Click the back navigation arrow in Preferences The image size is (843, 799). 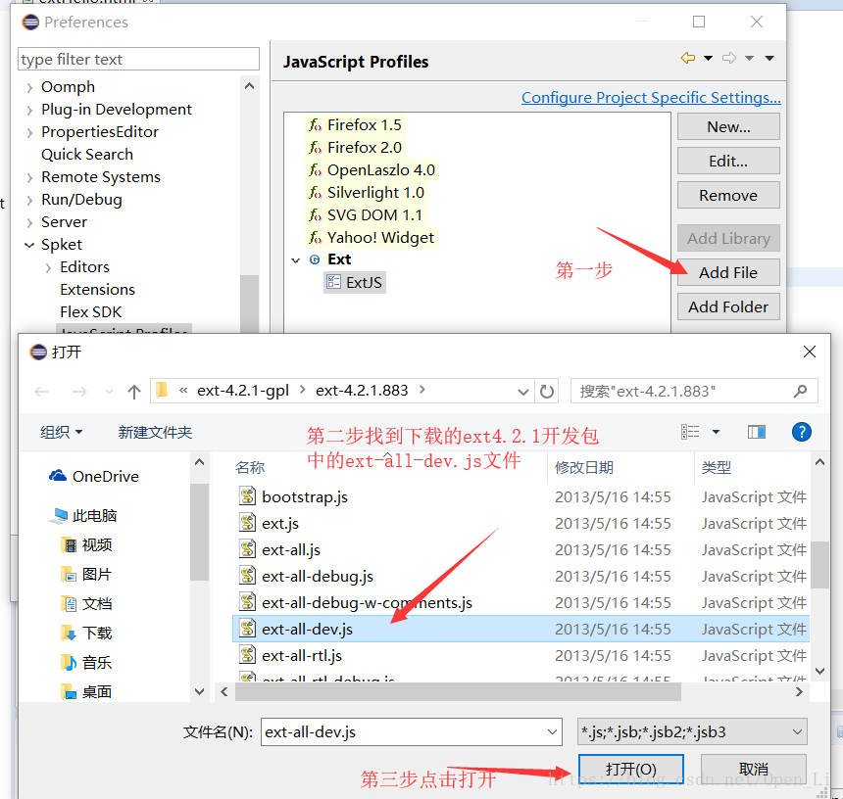[x=687, y=58]
